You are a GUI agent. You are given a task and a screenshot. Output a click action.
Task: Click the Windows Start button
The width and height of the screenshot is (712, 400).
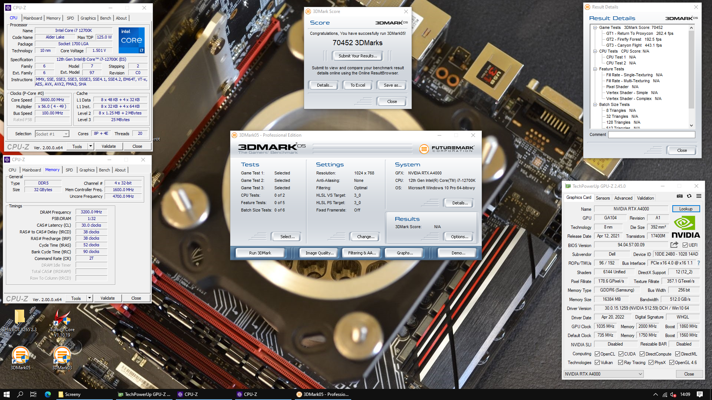6,394
